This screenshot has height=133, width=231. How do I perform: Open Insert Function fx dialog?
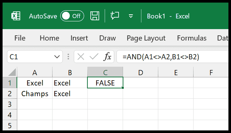[x=107, y=57]
